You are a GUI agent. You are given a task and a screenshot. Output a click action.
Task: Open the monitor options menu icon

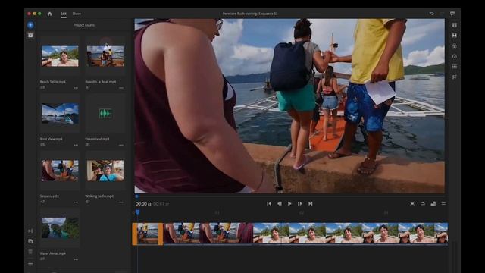pyautogui.click(x=443, y=204)
